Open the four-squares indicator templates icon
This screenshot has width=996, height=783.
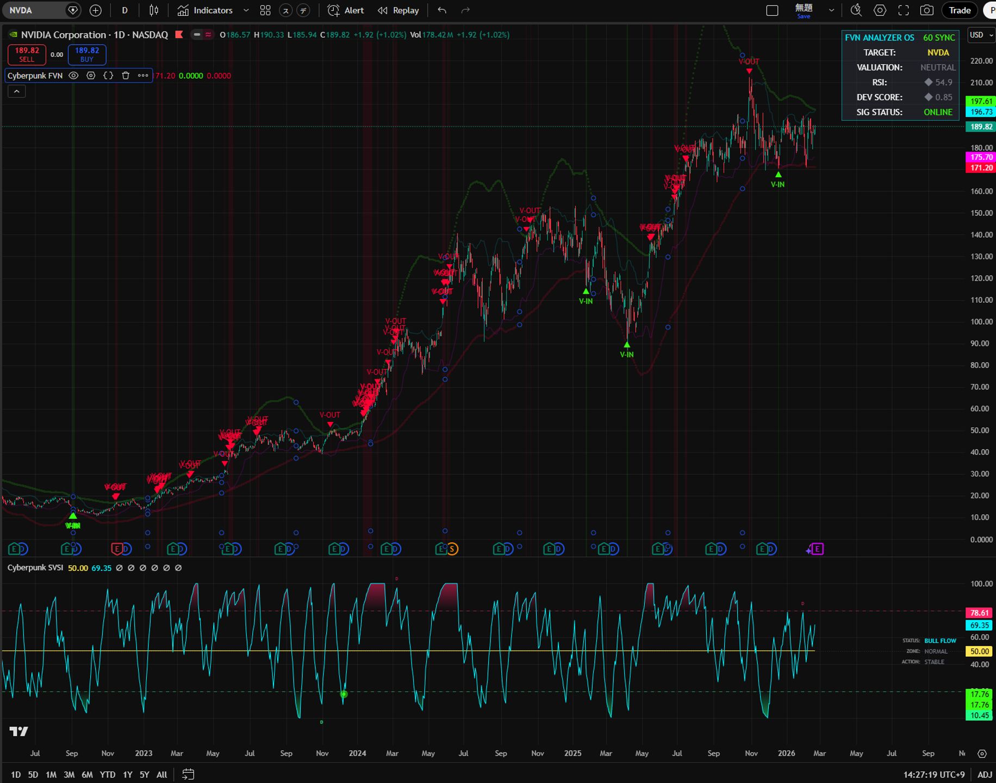[265, 10]
